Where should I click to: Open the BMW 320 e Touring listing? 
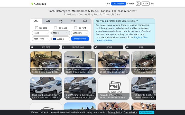click(x=80, y=63)
